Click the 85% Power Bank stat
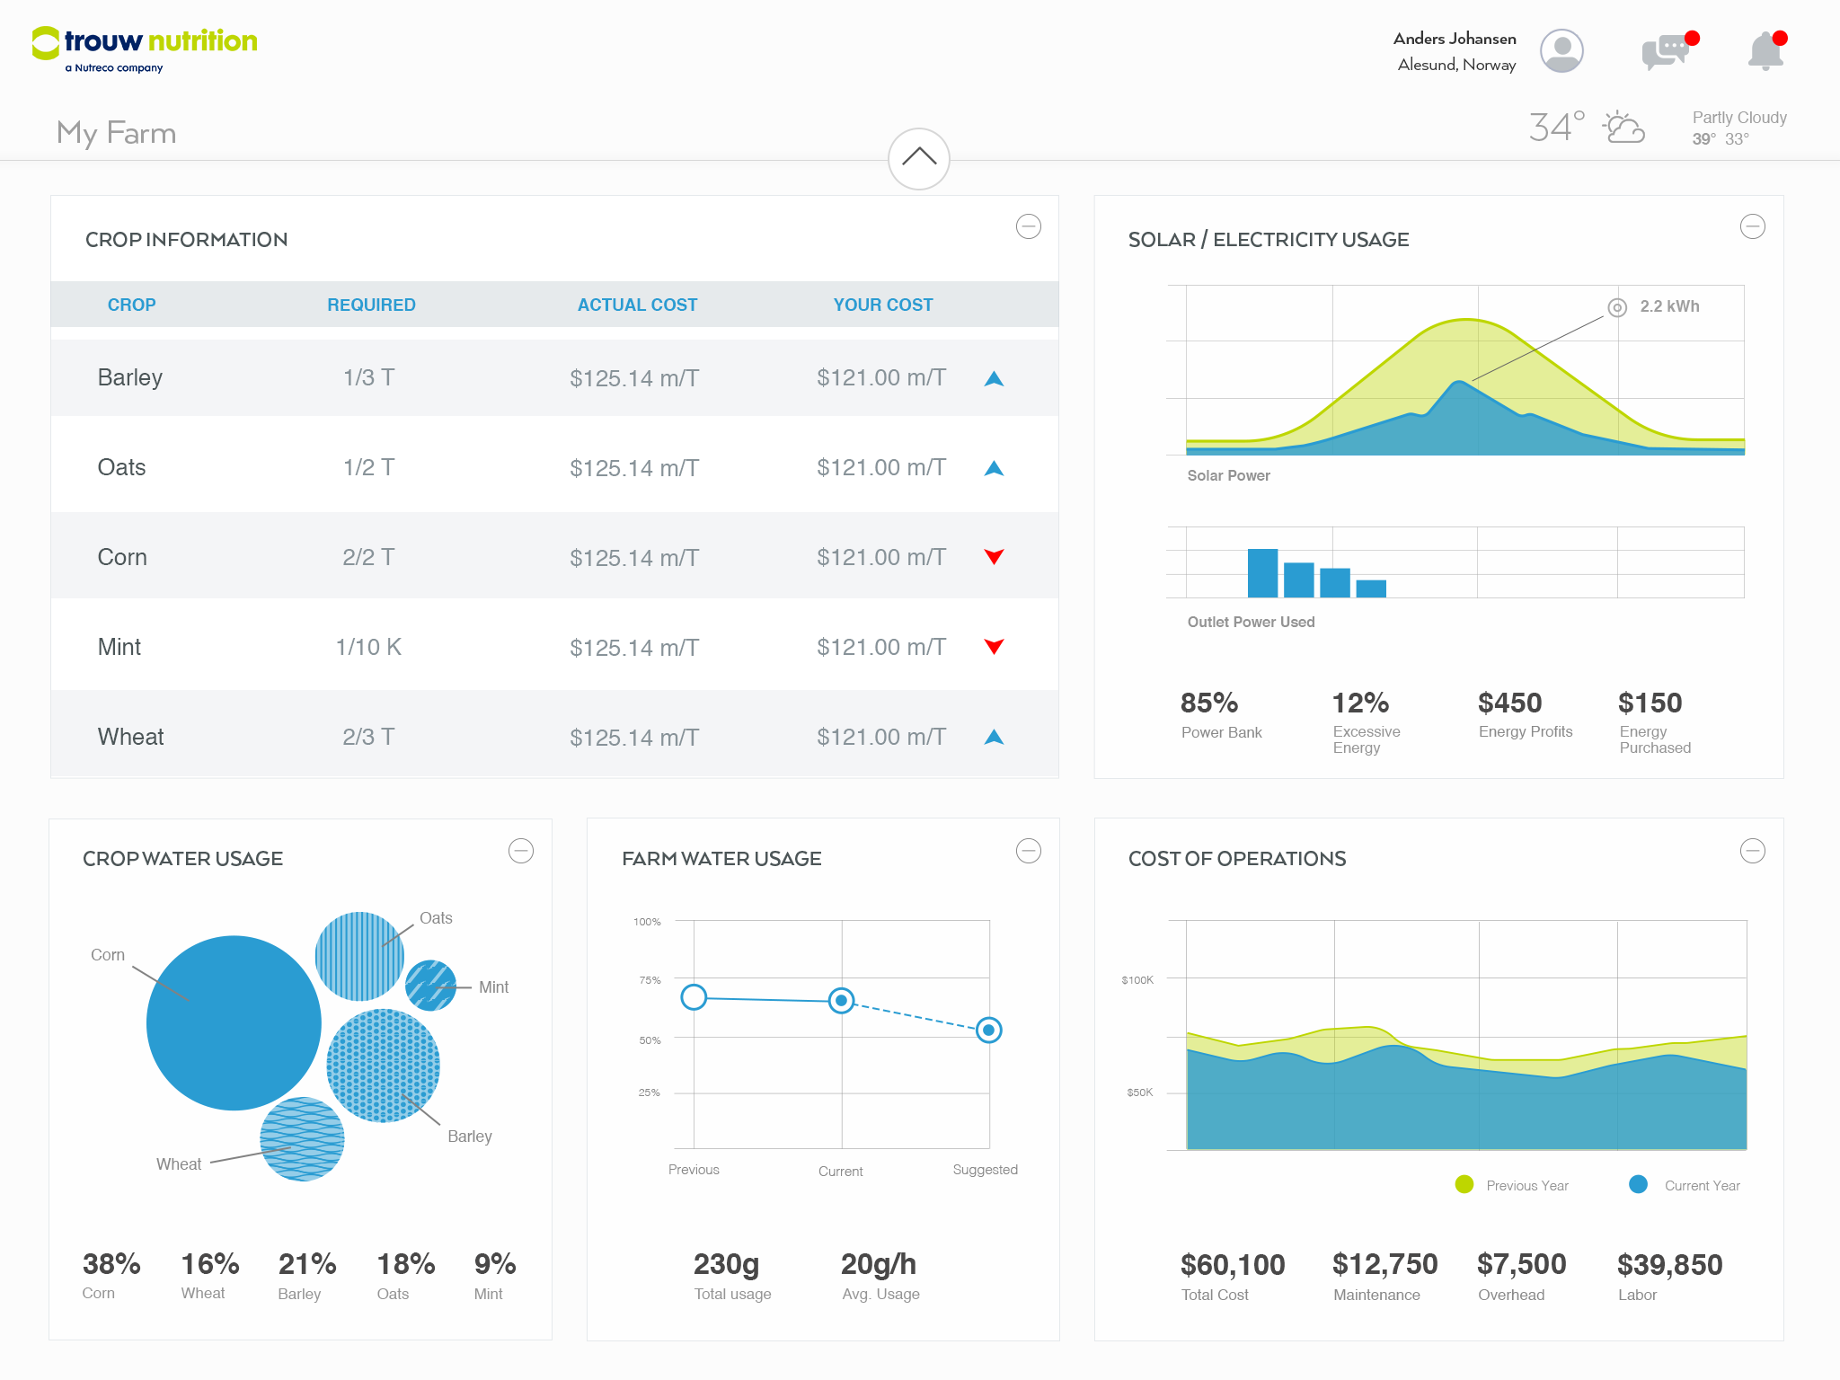 1221,714
